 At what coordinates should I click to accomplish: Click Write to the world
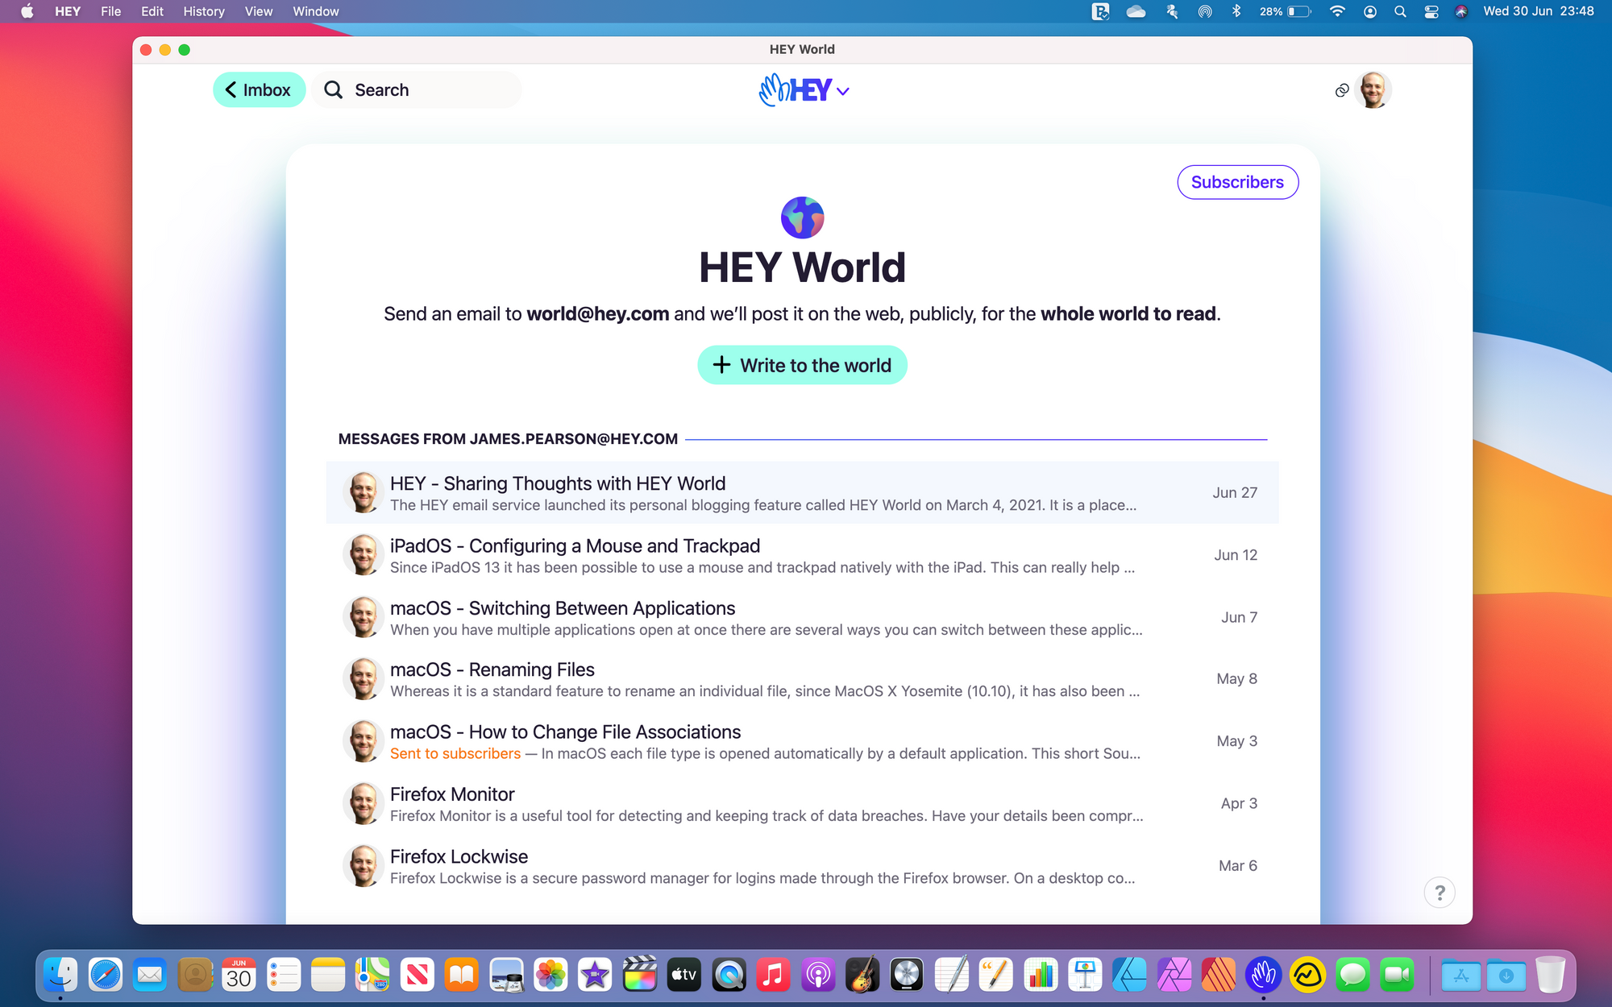(802, 365)
